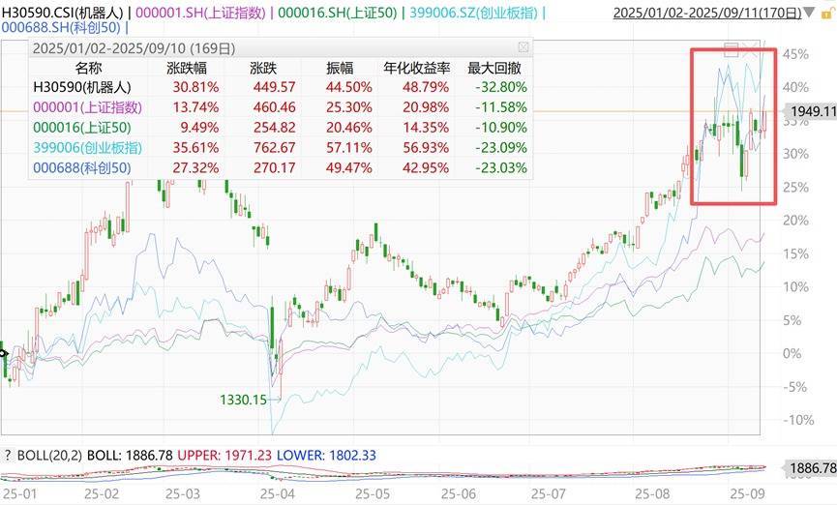This screenshot has height=505, width=837.
Task: Expand the date range dropdown arrow
Action: [810, 13]
